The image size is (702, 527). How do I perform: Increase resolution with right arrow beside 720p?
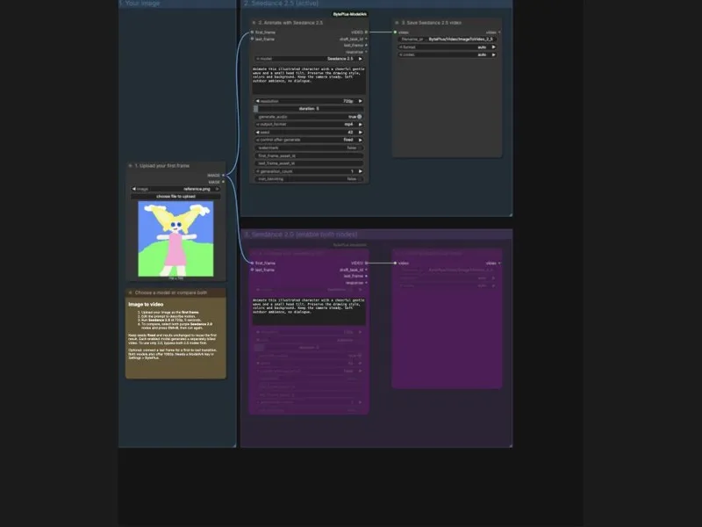click(x=361, y=101)
